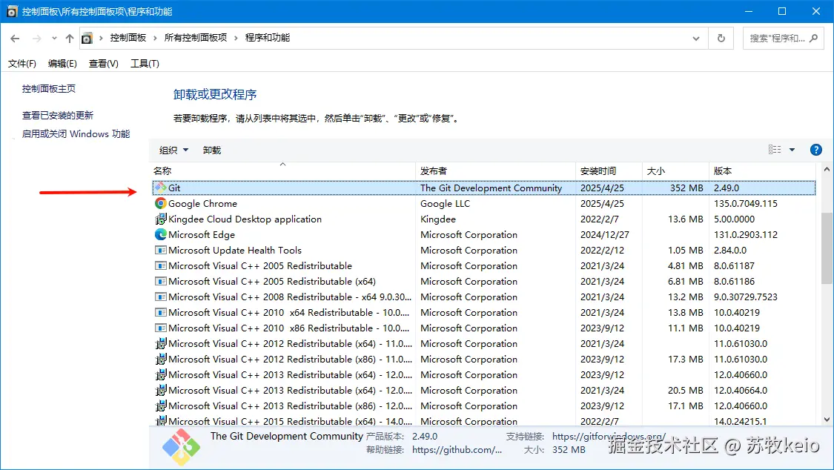Click the refresh address bar button
The image size is (834, 470).
pos(721,39)
